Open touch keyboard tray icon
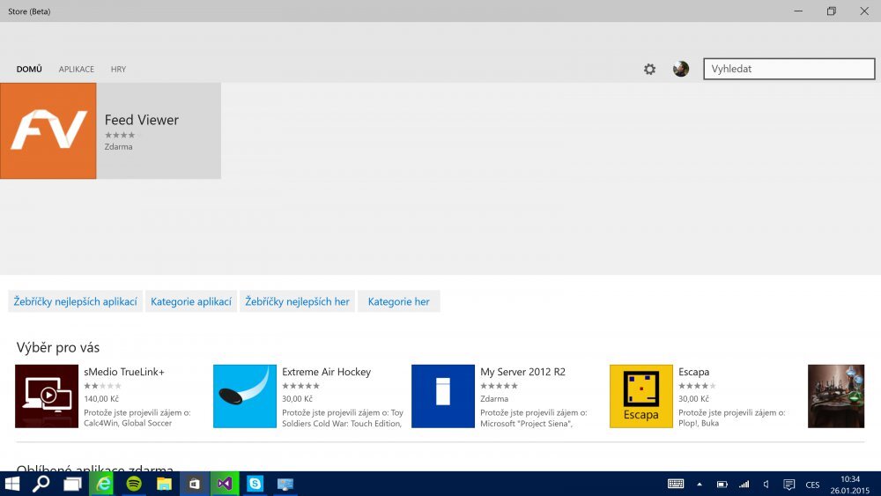881x496 pixels. pos(676,484)
